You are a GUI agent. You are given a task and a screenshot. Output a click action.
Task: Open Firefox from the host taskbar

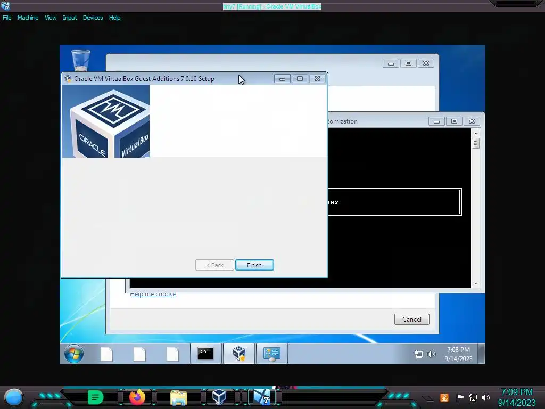pyautogui.click(x=137, y=397)
